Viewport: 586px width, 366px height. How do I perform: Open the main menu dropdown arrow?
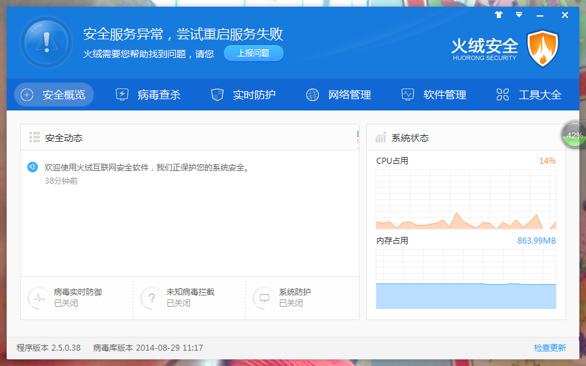point(519,15)
